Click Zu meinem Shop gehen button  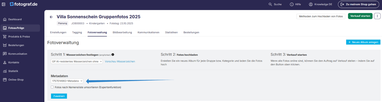click(358, 4)
